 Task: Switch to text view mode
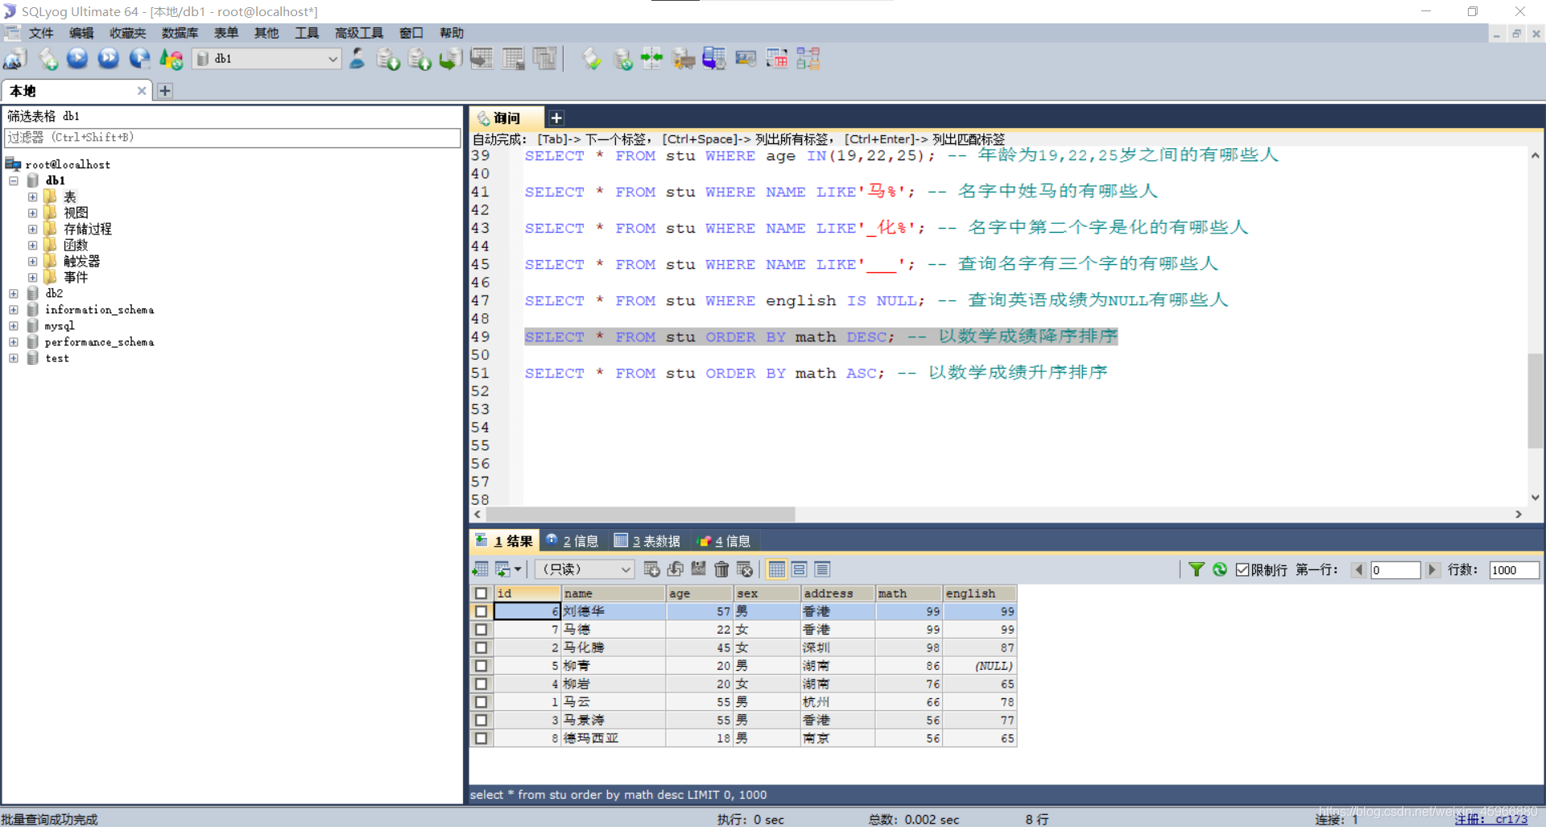click(822, 569)
